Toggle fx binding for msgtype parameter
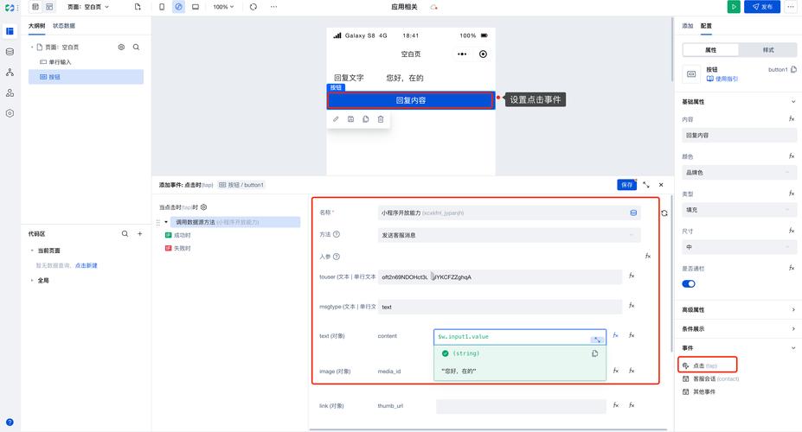 632,305
